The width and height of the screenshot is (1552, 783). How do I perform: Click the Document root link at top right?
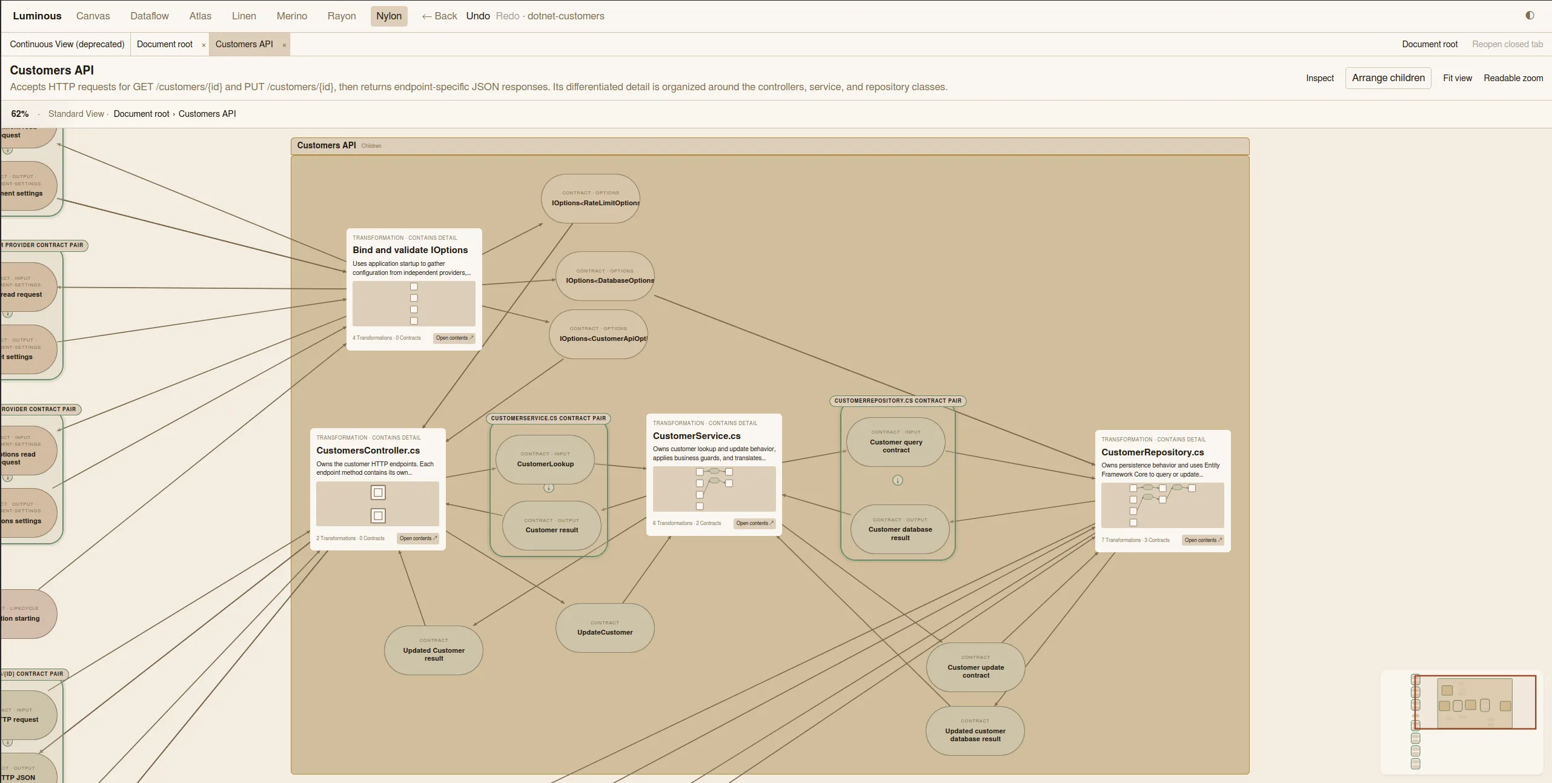[1430, 44]
